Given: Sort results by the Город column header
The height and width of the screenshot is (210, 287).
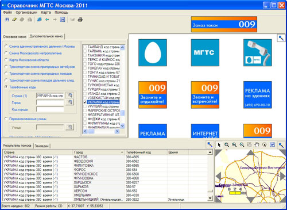Looking at the screenshot, I should (99, 152).
